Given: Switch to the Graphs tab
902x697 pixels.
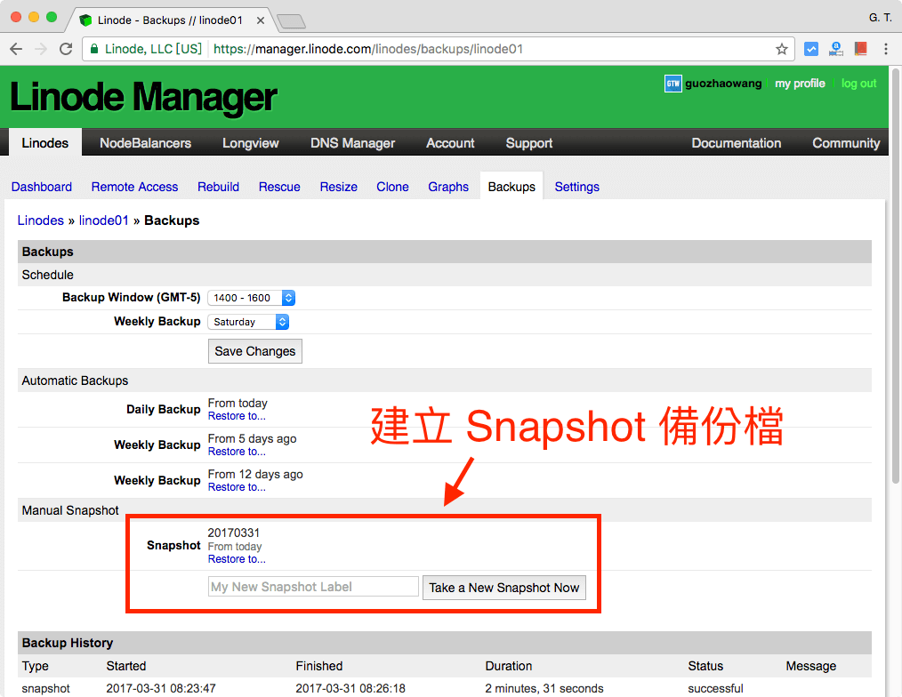Looking at the screenshot, I should click(x=447, y=187).
